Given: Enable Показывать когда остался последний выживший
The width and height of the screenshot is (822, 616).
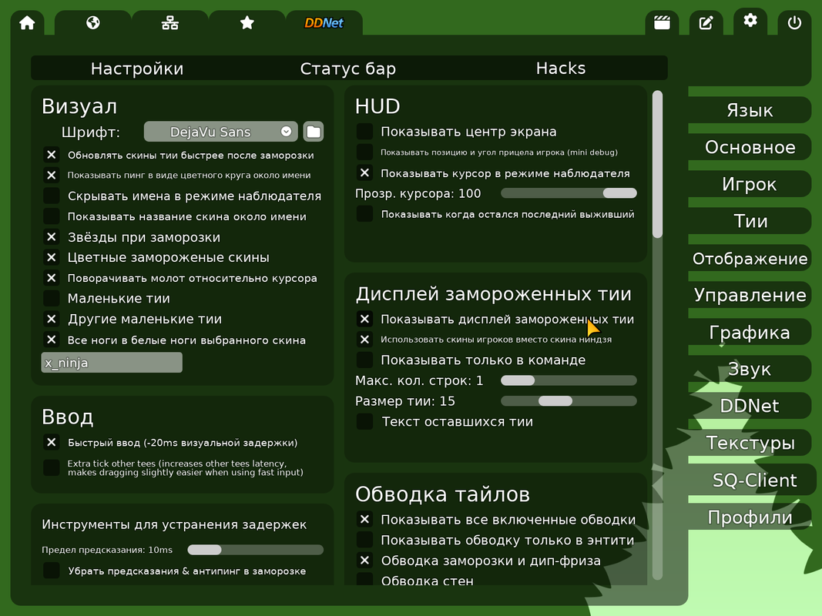Looking at the screenshot, I should pos(365,214).
